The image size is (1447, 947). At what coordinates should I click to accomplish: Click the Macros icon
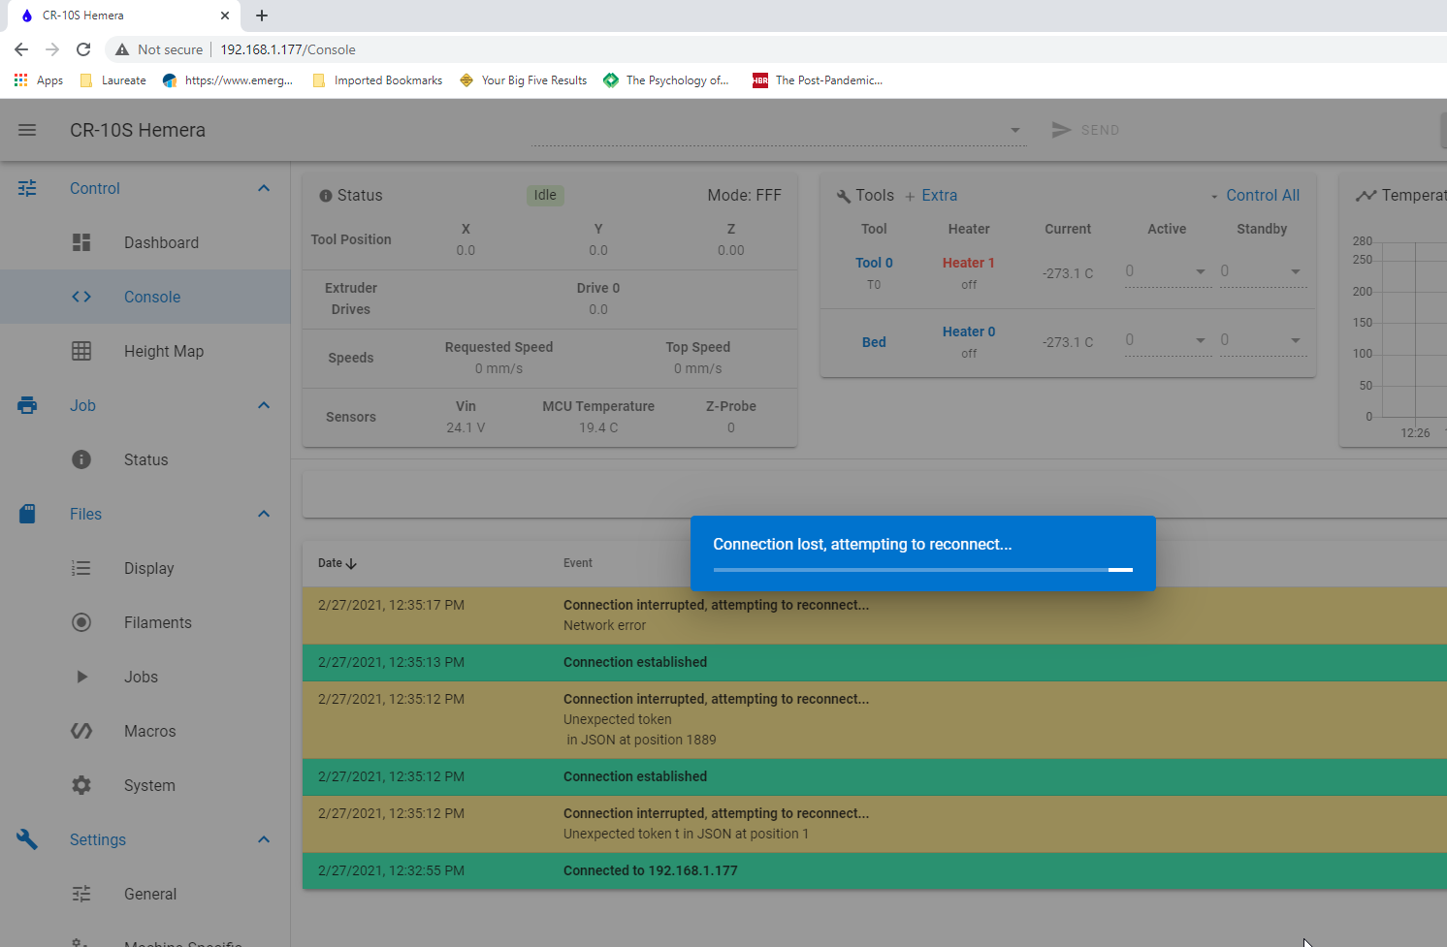click(x=81, y=731)
